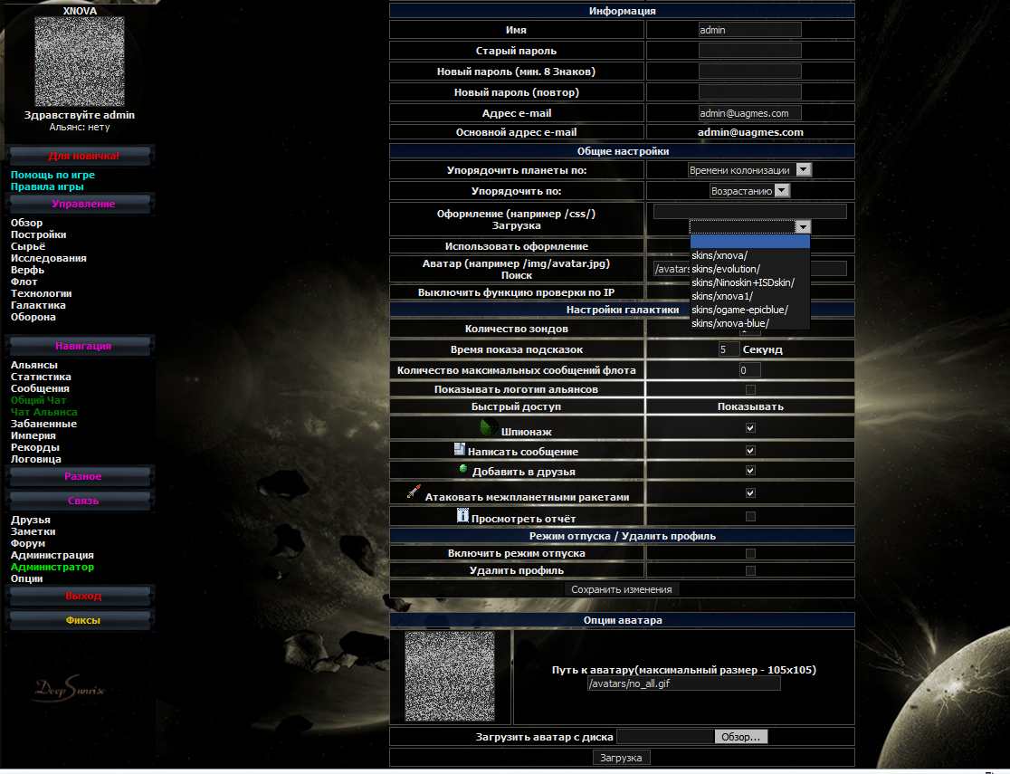Click the info icon beside Просмотреть отчёт

(x=462, y=515)
